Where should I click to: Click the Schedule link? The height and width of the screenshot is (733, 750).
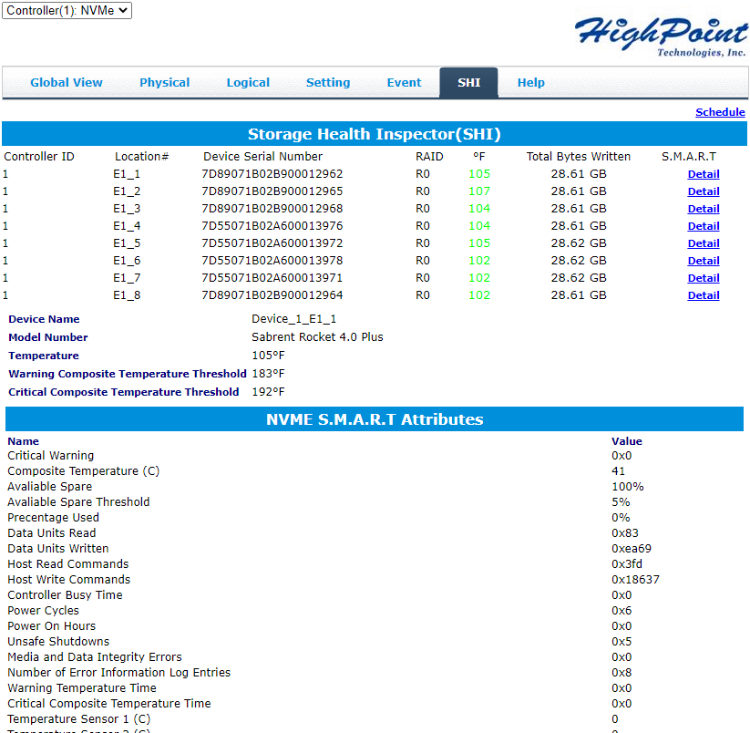pyautogui.click(x=720, y=112)
